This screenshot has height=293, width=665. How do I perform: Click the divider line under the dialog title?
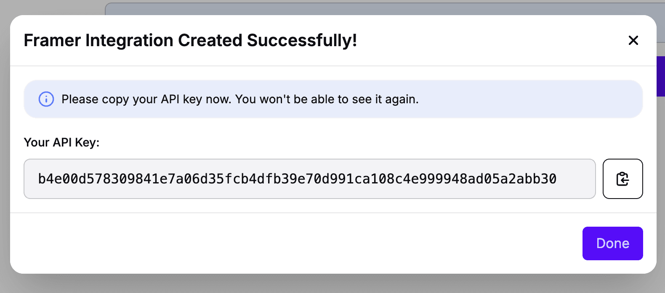(332, 66)
